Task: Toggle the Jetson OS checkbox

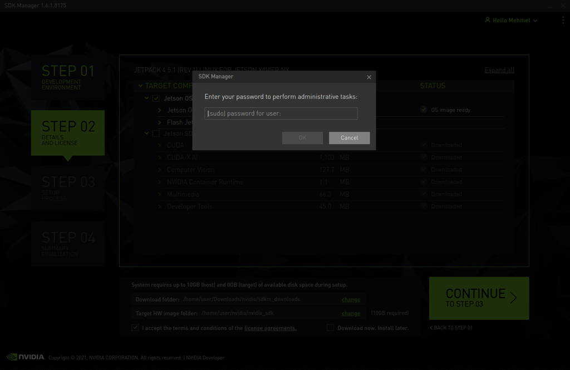Action: click(156, 98)
